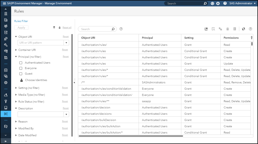Enable the Guest principal filter
Image resolution: width=258 pixels, height=144 pixels.
click(21, 74)
